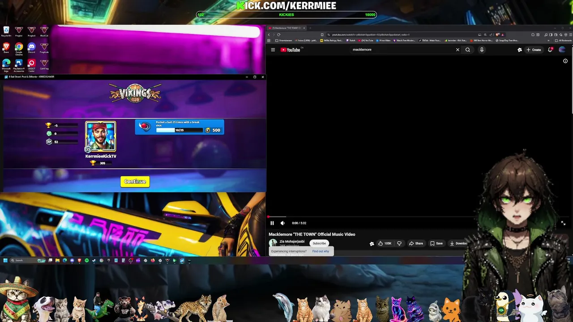
Task: Click Continue in 8 Ball Brawl
Action: coord(135,182)
